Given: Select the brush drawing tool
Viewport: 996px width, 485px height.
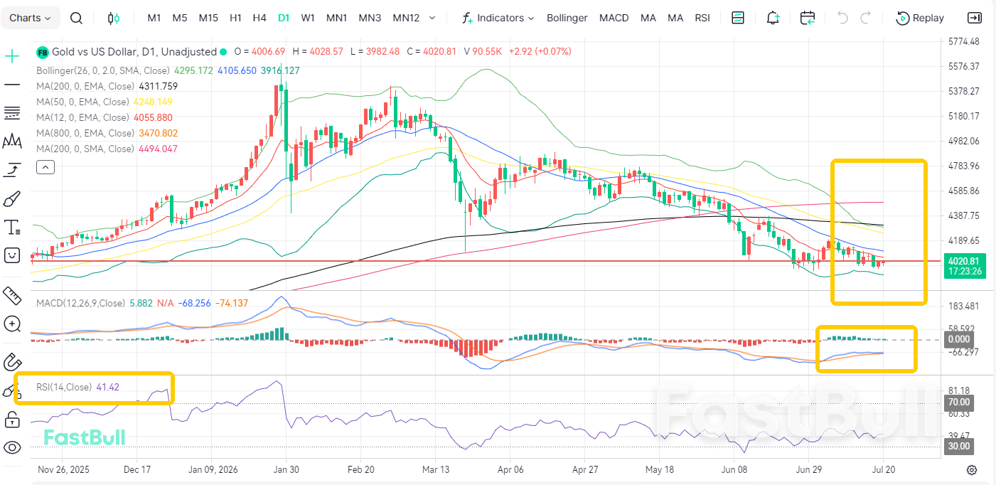Looking at the screenshot, I should 12,199.
